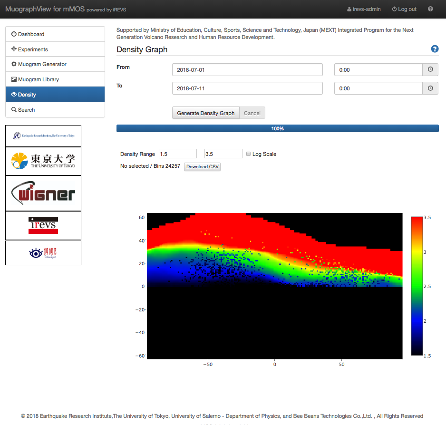Open Dashboard from the sidebar
446x425 pixels.
pyautogui.click(x=55, y=34)
